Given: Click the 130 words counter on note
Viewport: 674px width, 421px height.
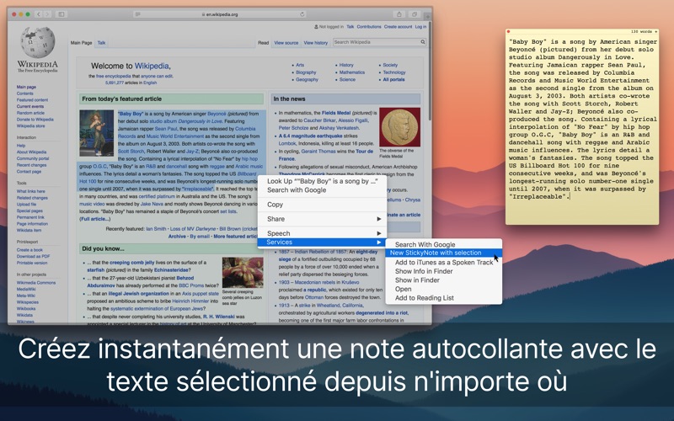Looking at the screenshot, I should [641, 31].
